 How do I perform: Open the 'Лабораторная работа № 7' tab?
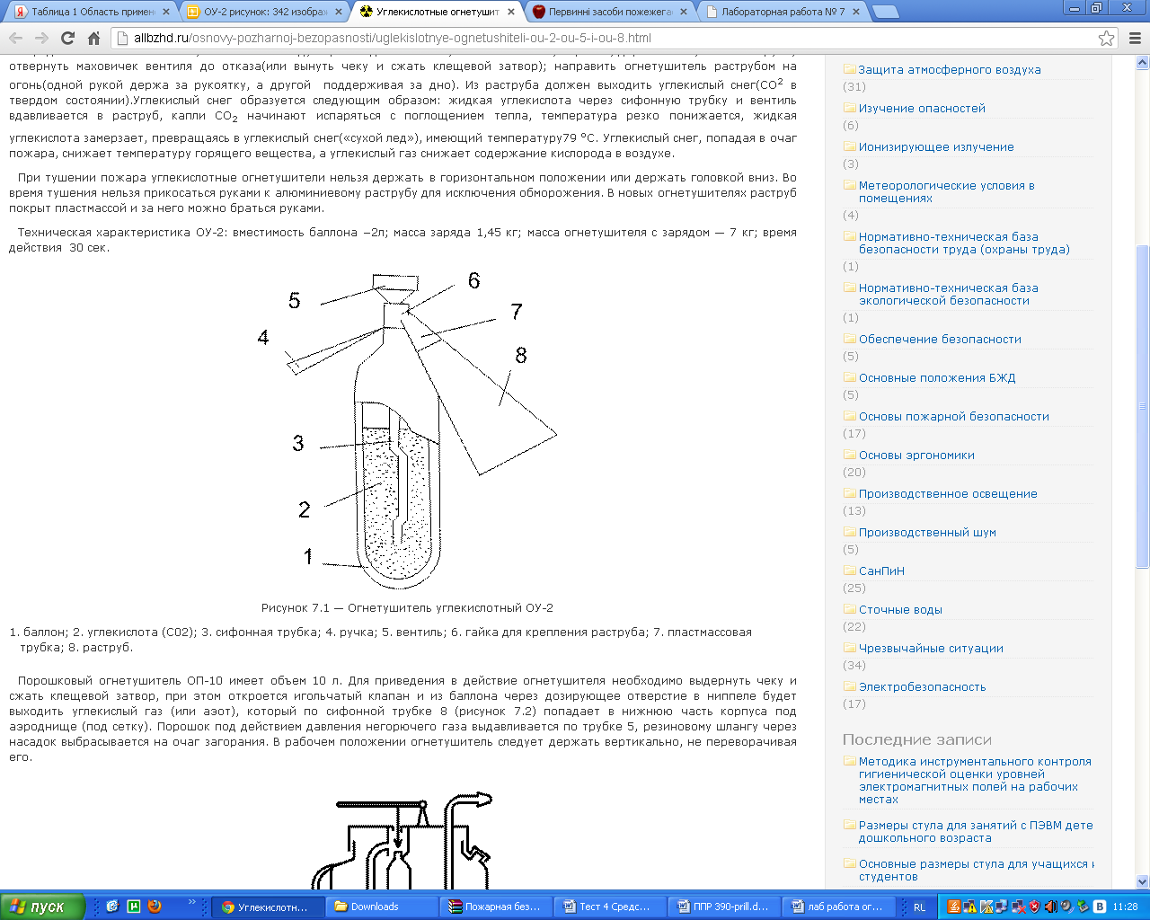(x=781, y=12)
